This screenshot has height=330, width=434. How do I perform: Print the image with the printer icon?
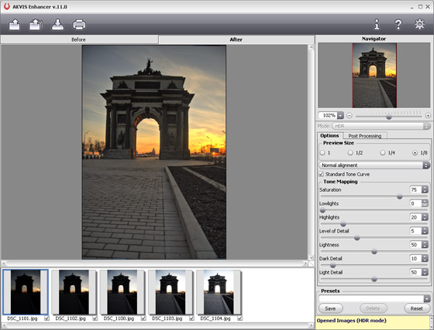click(x=79, y=25)
